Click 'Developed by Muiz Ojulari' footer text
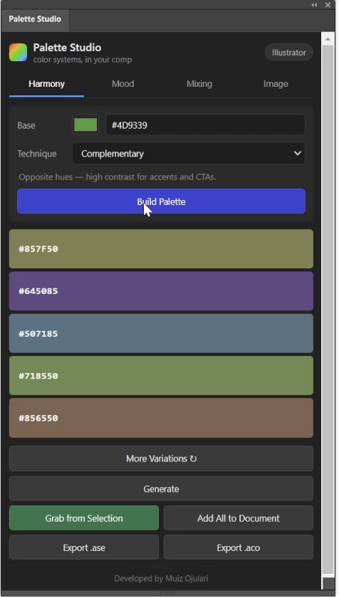339x598 pixels. pos(161,579)
